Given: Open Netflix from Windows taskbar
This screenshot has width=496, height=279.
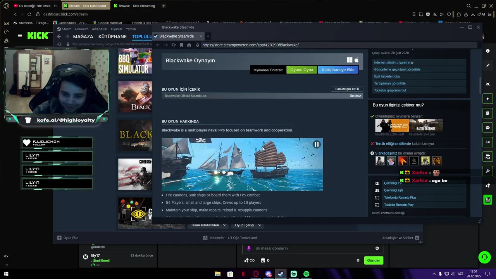Looking at the screenshot, I should click(x=243, y=274).
